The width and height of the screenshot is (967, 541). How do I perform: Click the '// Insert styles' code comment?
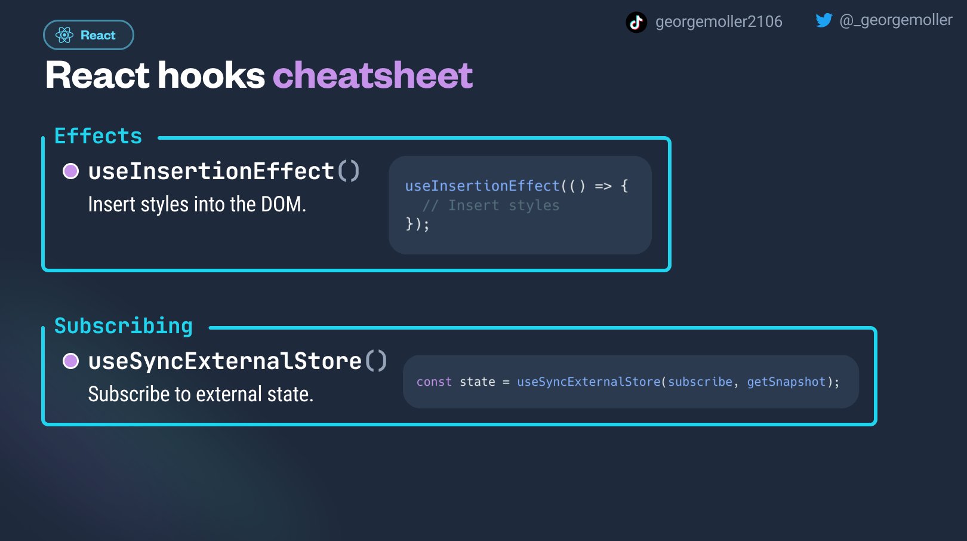tap(491, 205)
